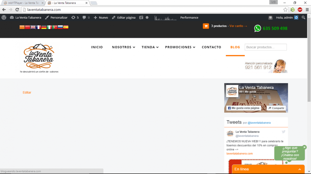The height and width of the screenshot is (174, 311).
Task: Switch language to Russian flag
Action: click(60, 27)
